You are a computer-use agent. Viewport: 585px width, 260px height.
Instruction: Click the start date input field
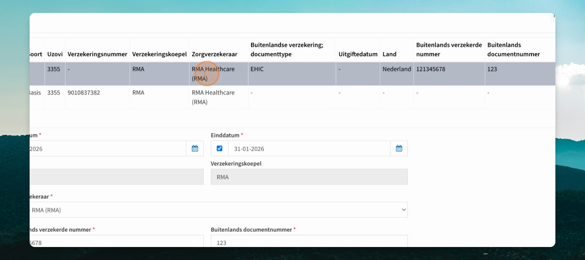(108, 148)
